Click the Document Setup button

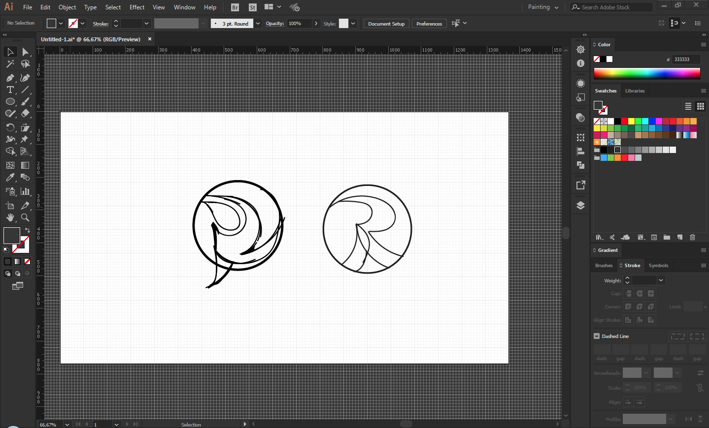pos(386,24)
